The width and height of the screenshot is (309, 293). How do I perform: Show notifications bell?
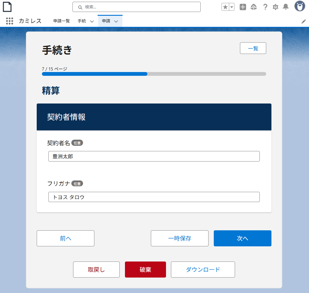click(286, 7)
